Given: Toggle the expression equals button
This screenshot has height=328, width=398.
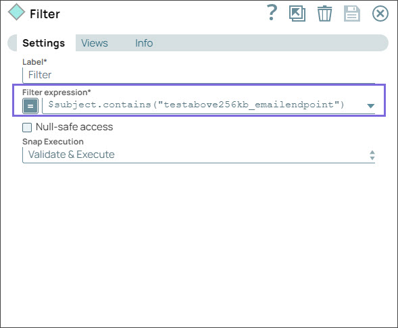Looking at the screenshot, I should pyautogui.click(x=30, y=106).
